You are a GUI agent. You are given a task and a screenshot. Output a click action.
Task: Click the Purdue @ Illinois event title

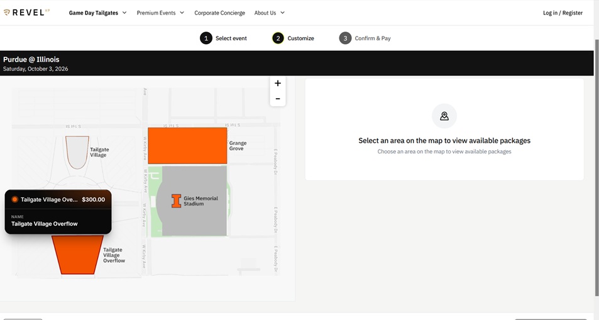click(31, 59)
